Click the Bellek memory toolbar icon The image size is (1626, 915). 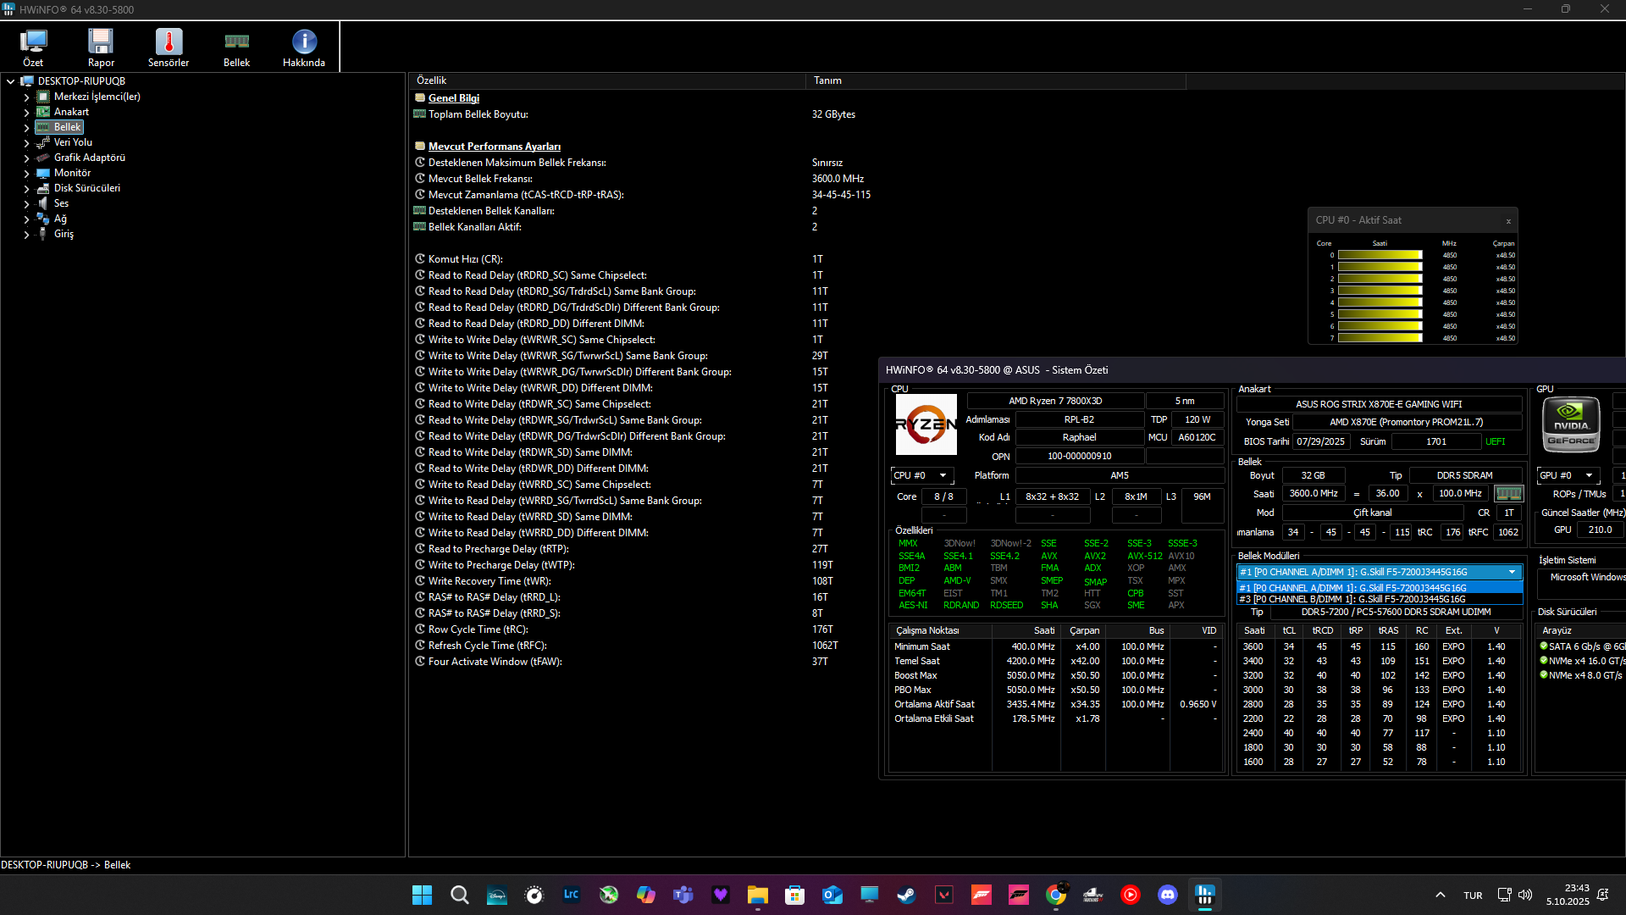tap(236, 47)
